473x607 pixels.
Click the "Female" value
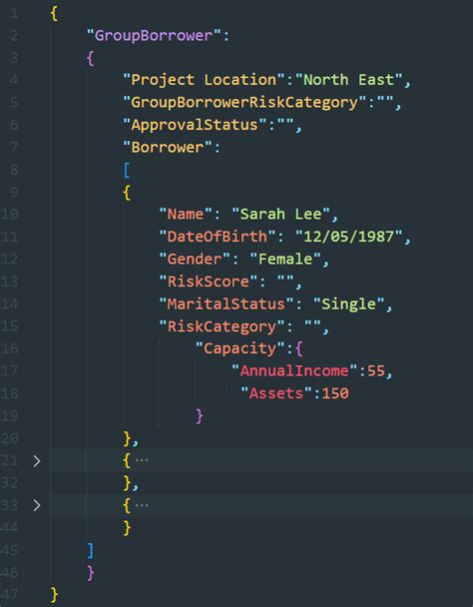285,259
